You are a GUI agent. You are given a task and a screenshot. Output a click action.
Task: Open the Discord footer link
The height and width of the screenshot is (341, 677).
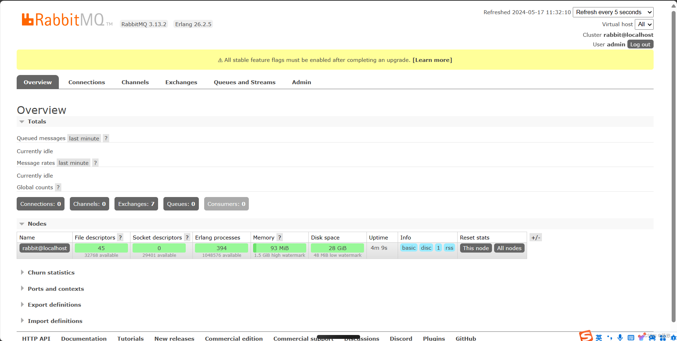(x=401, y=338)
